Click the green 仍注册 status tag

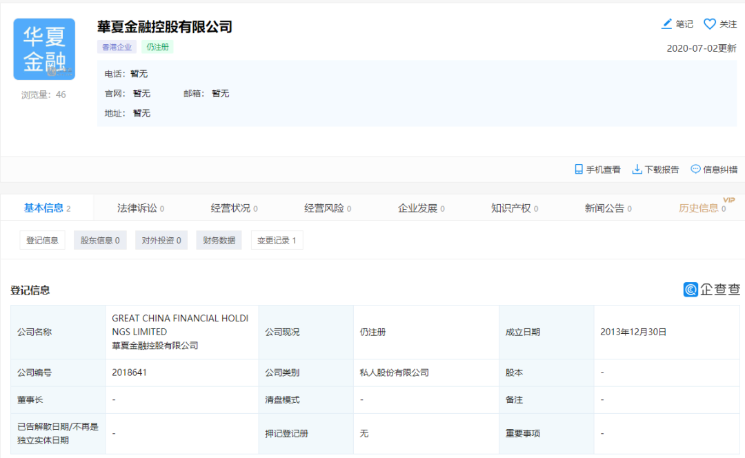point(157,47)
